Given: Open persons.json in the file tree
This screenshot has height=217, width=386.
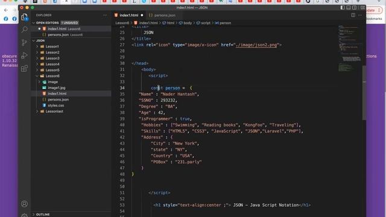Looking at the screenshot, I should pyautogui.click(x=58, y=99).
